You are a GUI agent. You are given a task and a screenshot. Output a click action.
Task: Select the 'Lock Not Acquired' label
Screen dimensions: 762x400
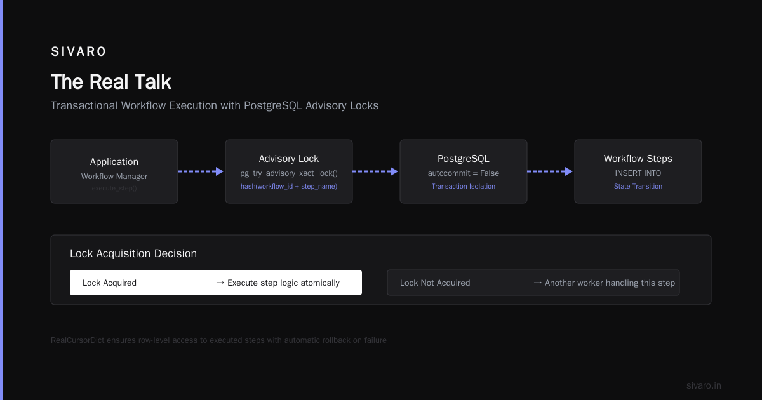coord(435,283)
